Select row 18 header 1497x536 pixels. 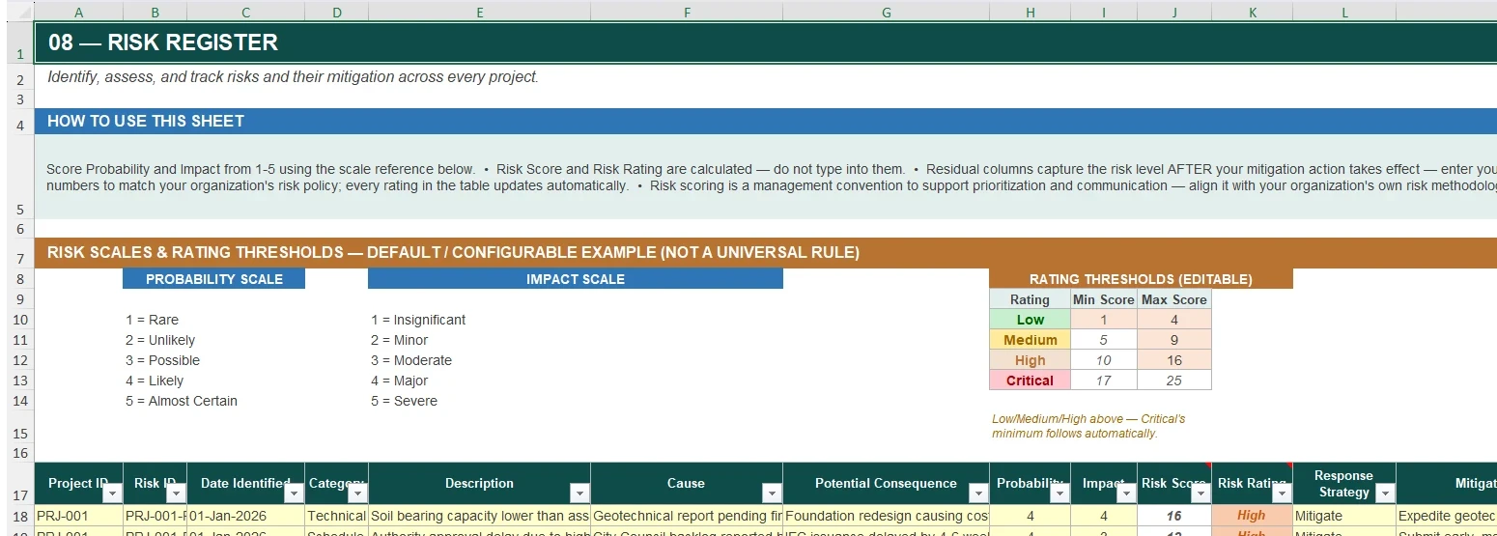click(19, 516)
